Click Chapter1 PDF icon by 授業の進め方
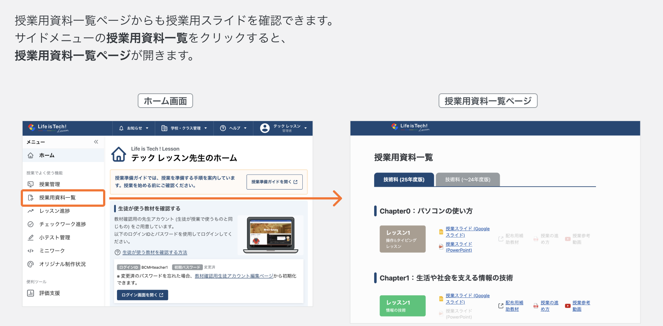The width and height of the screenshot is (663, 326). coord(536,306)
